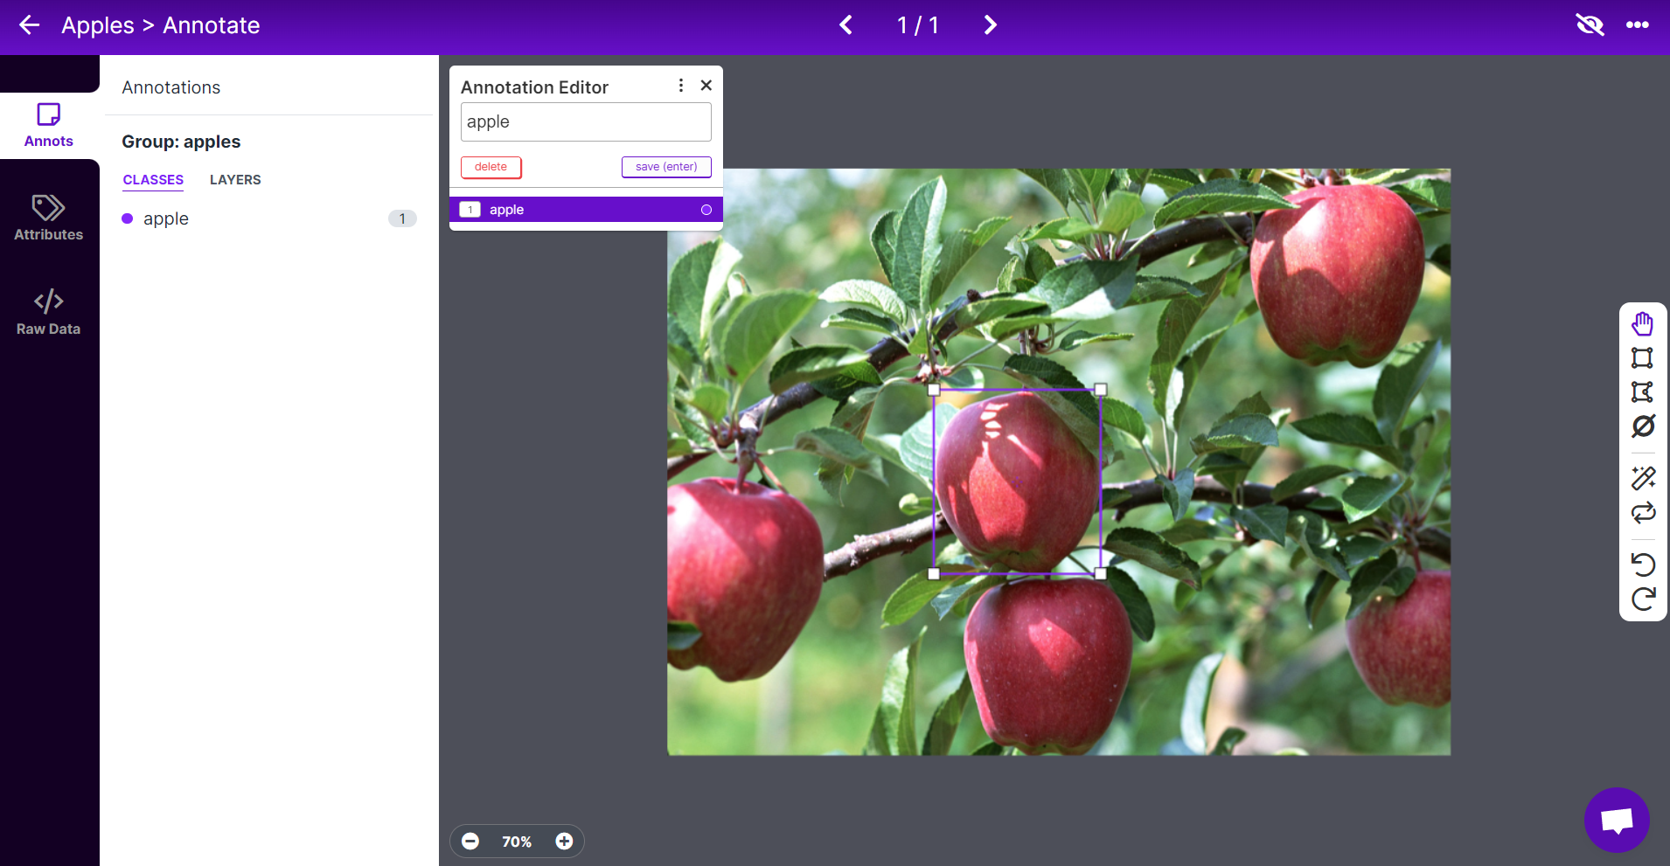Image resolution: width=1670 pixels, height=866 pixels.
Task: Click the 1 / 1 image counter
Action: [918, 25]
